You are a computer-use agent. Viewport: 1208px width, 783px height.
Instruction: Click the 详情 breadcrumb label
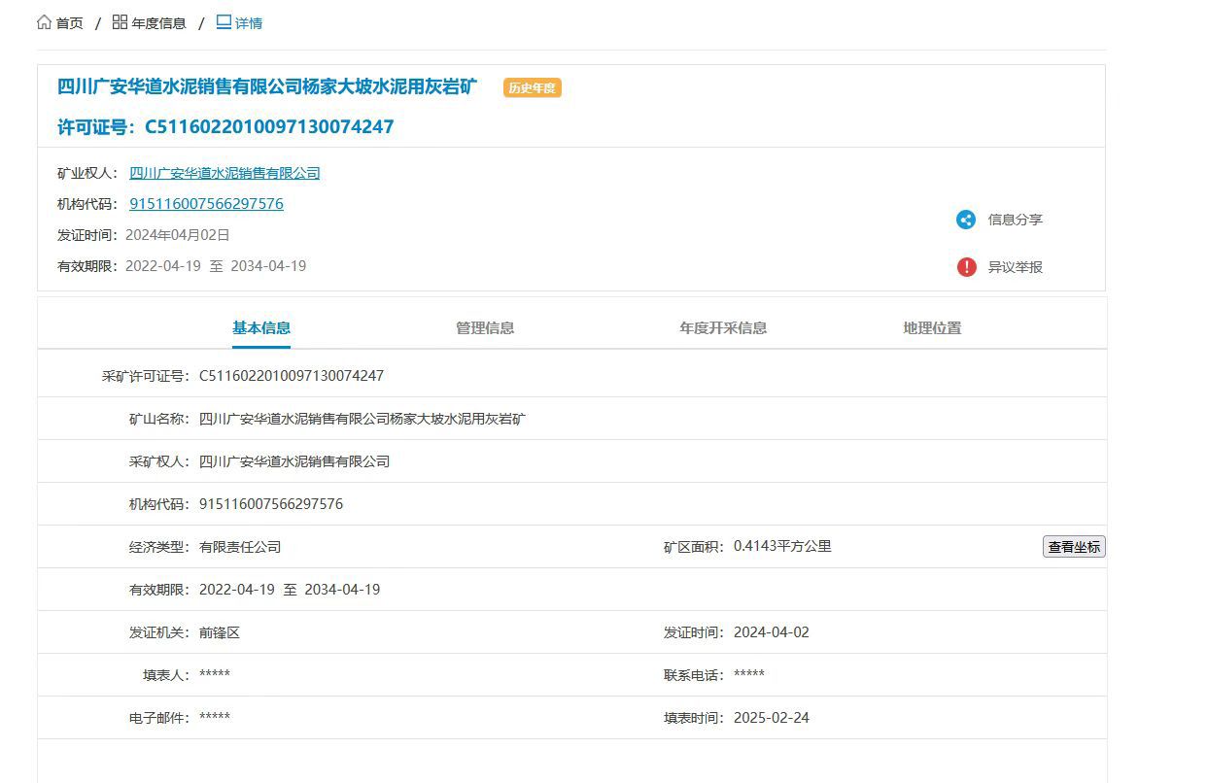[x=249, y=23]
